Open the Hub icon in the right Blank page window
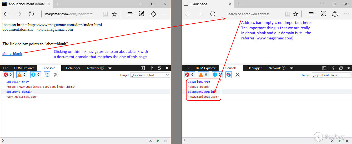The height and width of the screenshot is (144, 352). click(x=311, y=14)
